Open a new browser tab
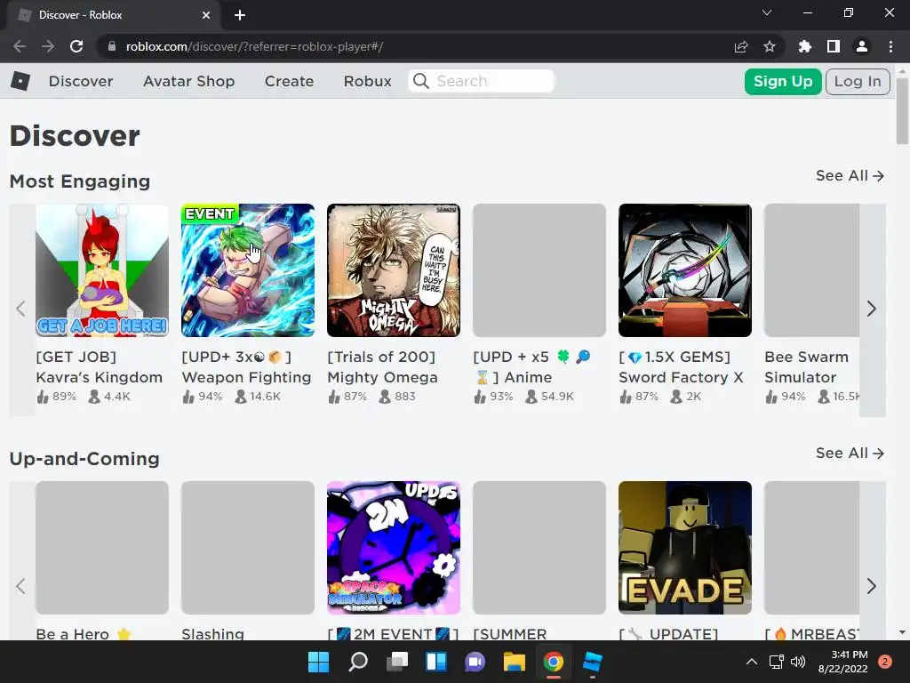The width and height of the screenshot is (910, 683). click(x=240, y=15)
